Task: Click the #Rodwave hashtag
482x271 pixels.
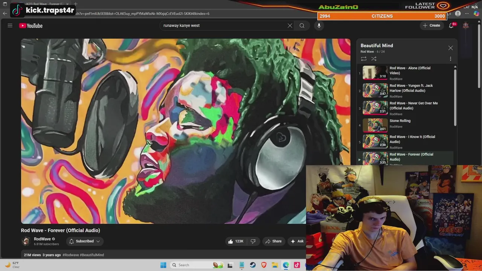Action: (x=71, y=255)
